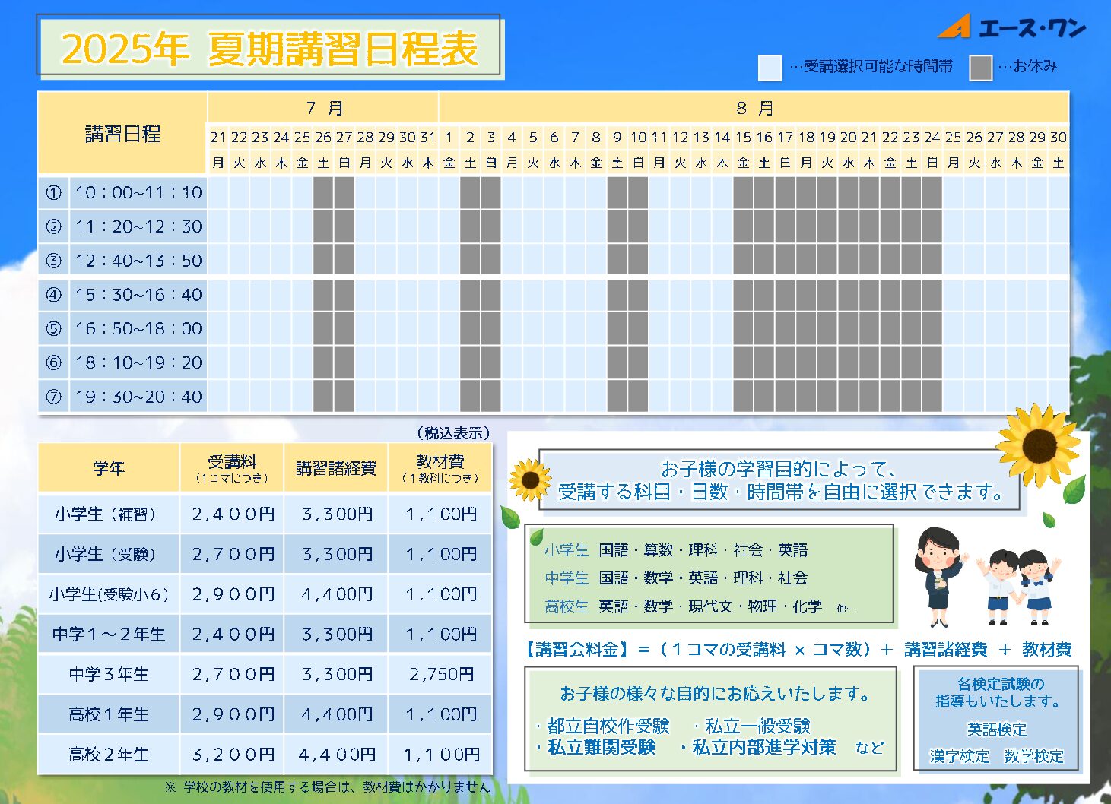Viewport: 1111px width, 804px height.
Task: Click the date 31 in July
Action: [x=428, y=138]
